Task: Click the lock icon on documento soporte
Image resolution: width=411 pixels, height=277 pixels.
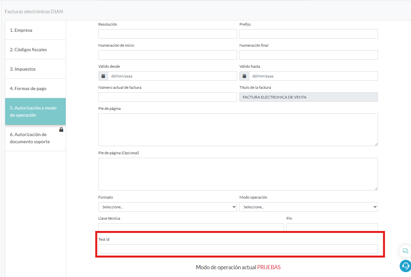Action: 61,130
